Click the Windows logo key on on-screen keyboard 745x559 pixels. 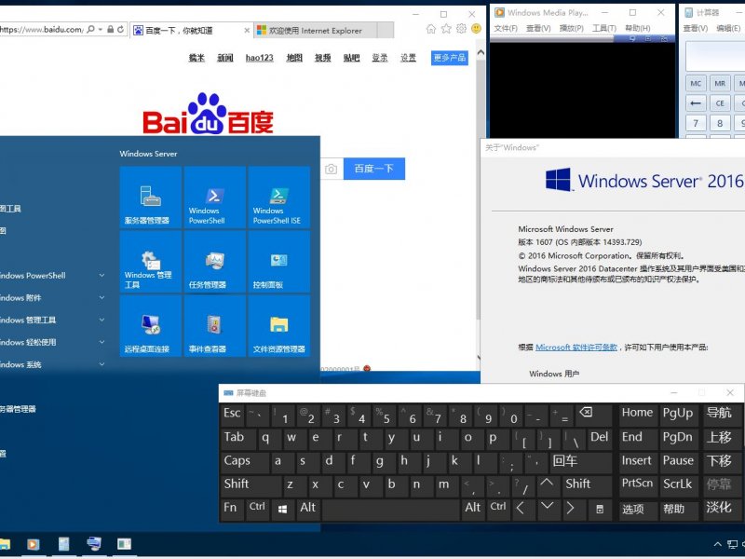click(282, 509)
